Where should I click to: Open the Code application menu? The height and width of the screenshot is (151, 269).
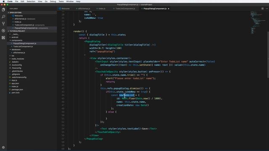pyautogui.click(x=10, y=1)
